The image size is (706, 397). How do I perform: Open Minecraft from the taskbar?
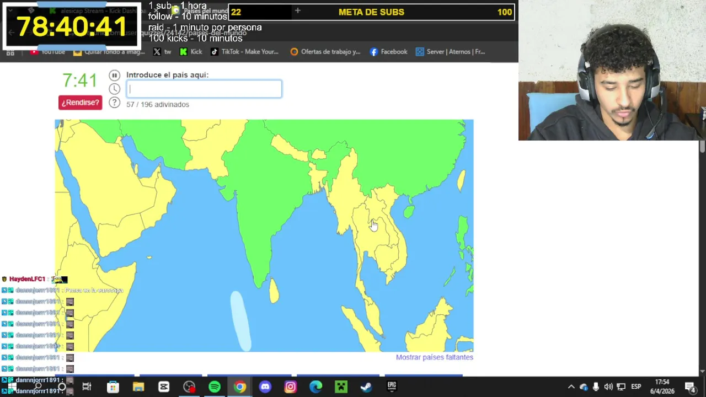coord(341,387)
